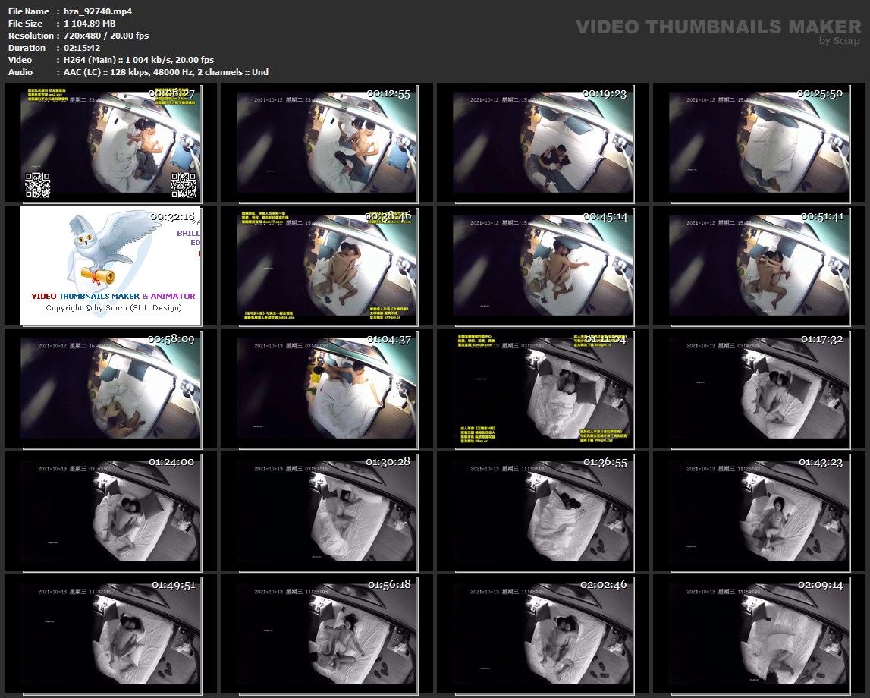The image size is (870, 698).
Task: Click the VIDEO THUMBNAILS MAKER header logo
Action: click(718, 27)
